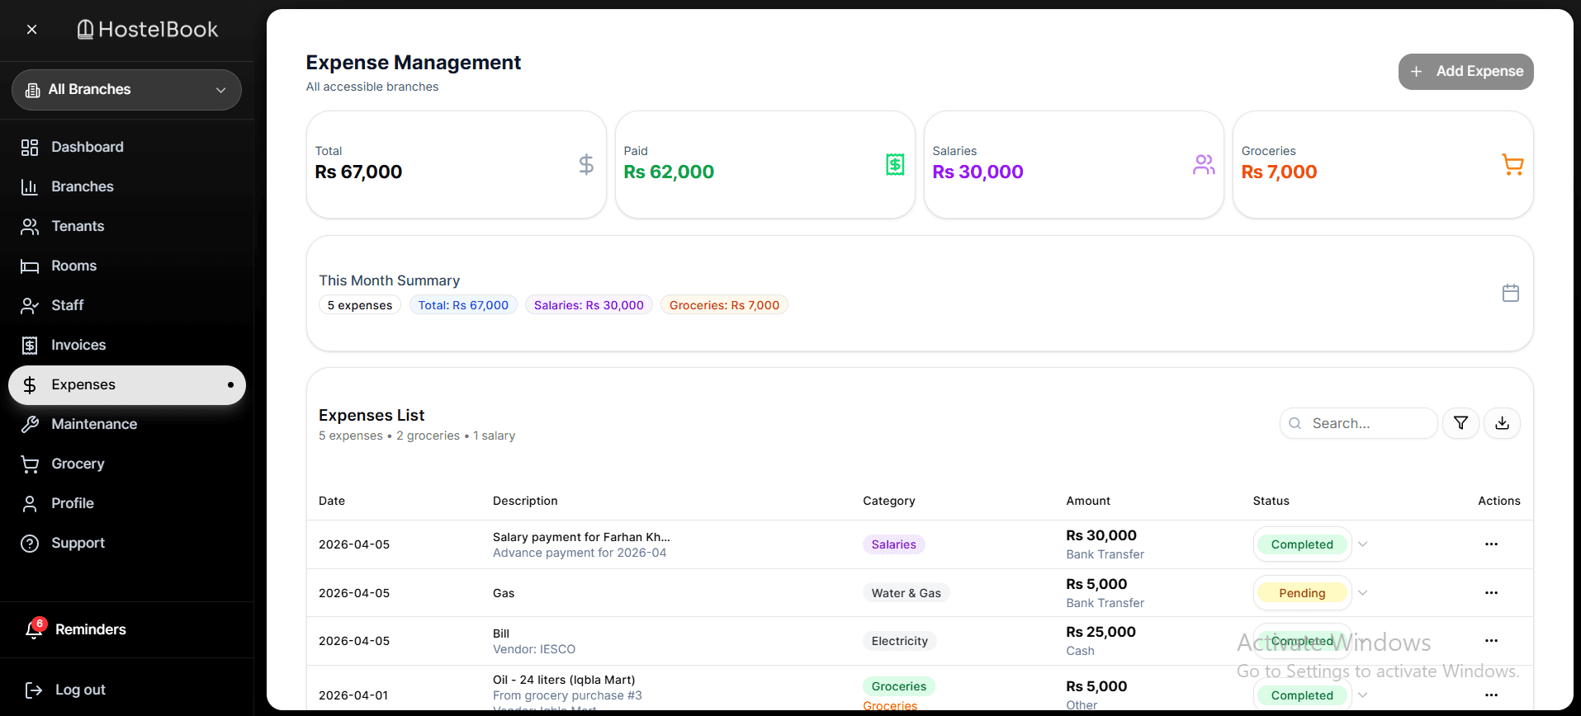Open Invoices from sidebar
The width and height of the screenshot is (1581, 716).
click(x=126, y=345)
